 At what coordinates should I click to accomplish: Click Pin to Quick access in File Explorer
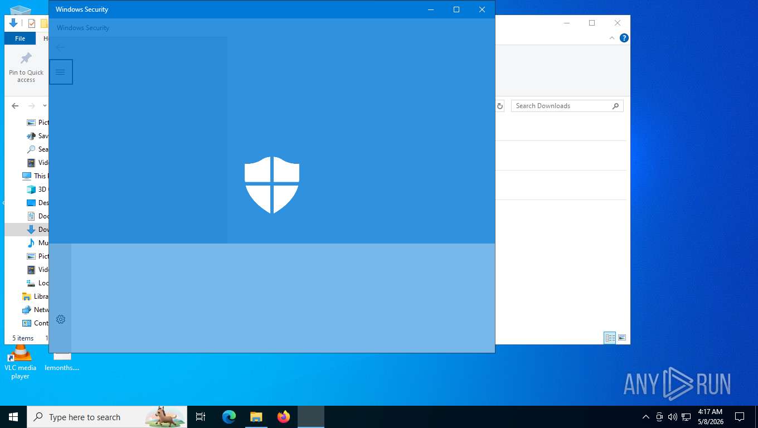tap(26, 67)
